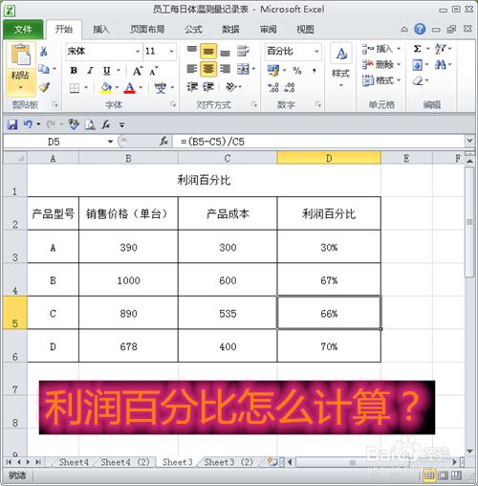Click the formula bar input field
This screenshot has height=486, width=478.
point(318,142)
